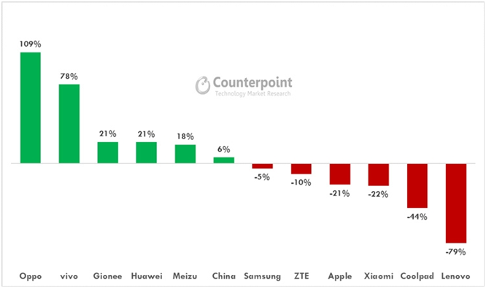Select the red Apple -21% bar

click(340, 174)
